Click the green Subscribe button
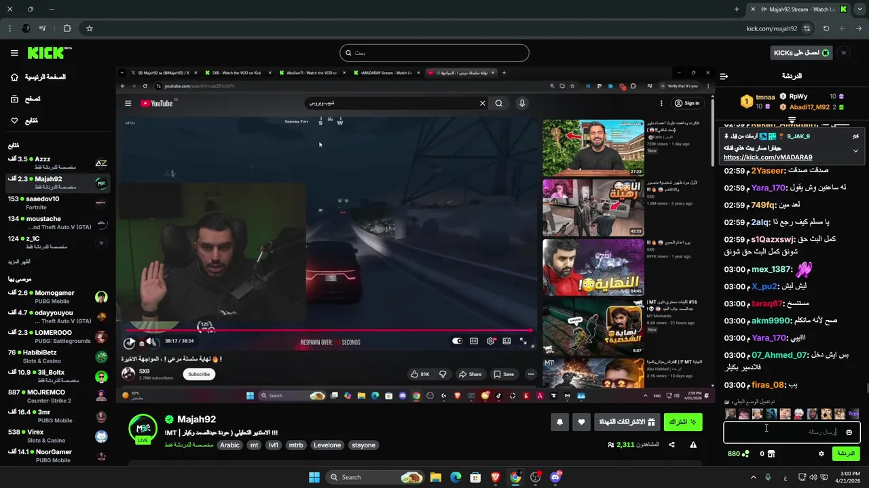 (683, 422)
